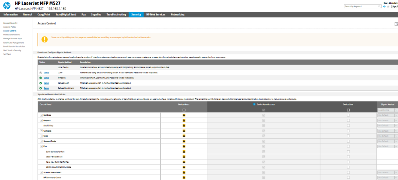398x180 pixels.
Task: Switch to the Copy/Print tab
Action: point(44,14)
